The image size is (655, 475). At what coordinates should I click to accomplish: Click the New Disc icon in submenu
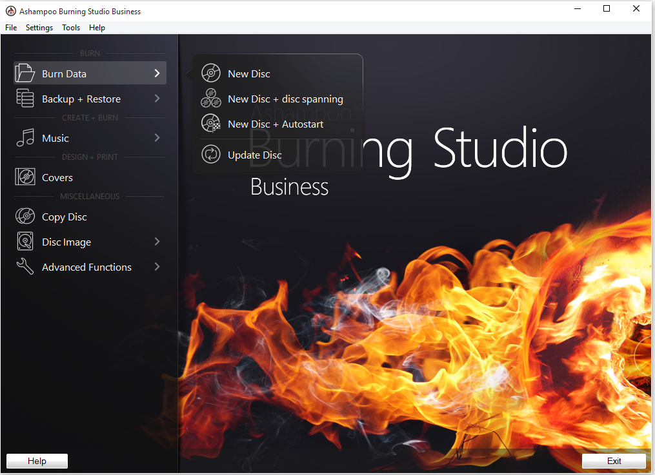click(x=211, y=73)
